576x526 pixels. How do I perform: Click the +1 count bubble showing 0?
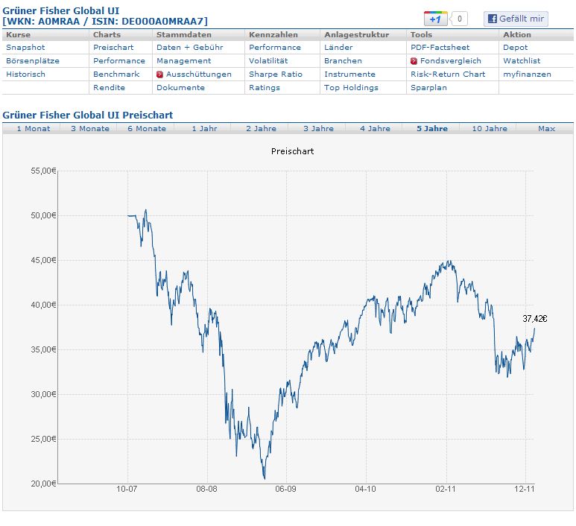(x=459, y=19)
